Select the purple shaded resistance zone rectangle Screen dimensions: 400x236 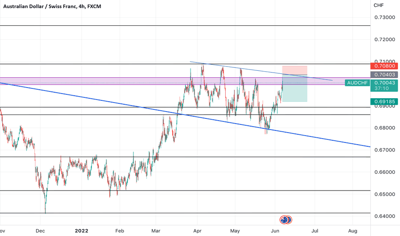point(185,81)
